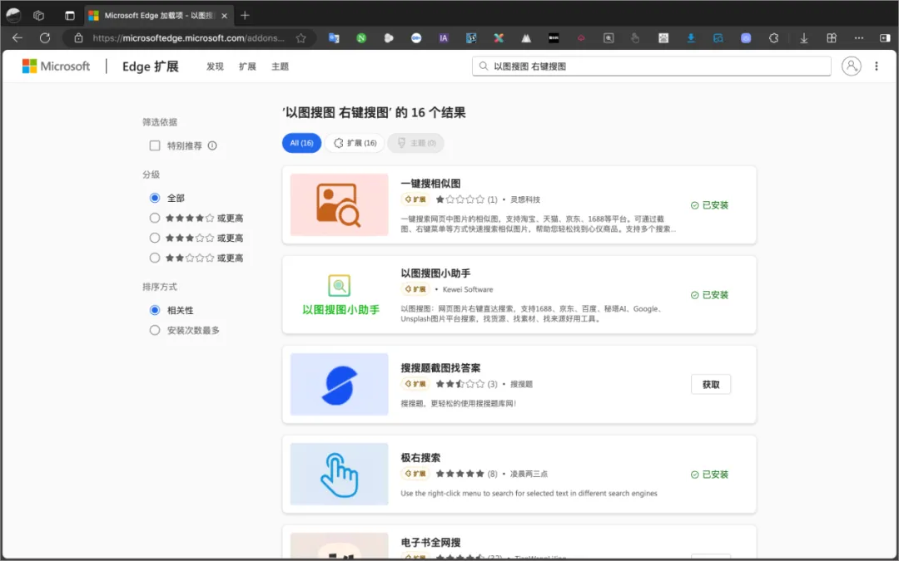The height and width of the screenshot is (561, 899).
Task: Select 安装次数最多 sort radio
Action: (154, 330)
